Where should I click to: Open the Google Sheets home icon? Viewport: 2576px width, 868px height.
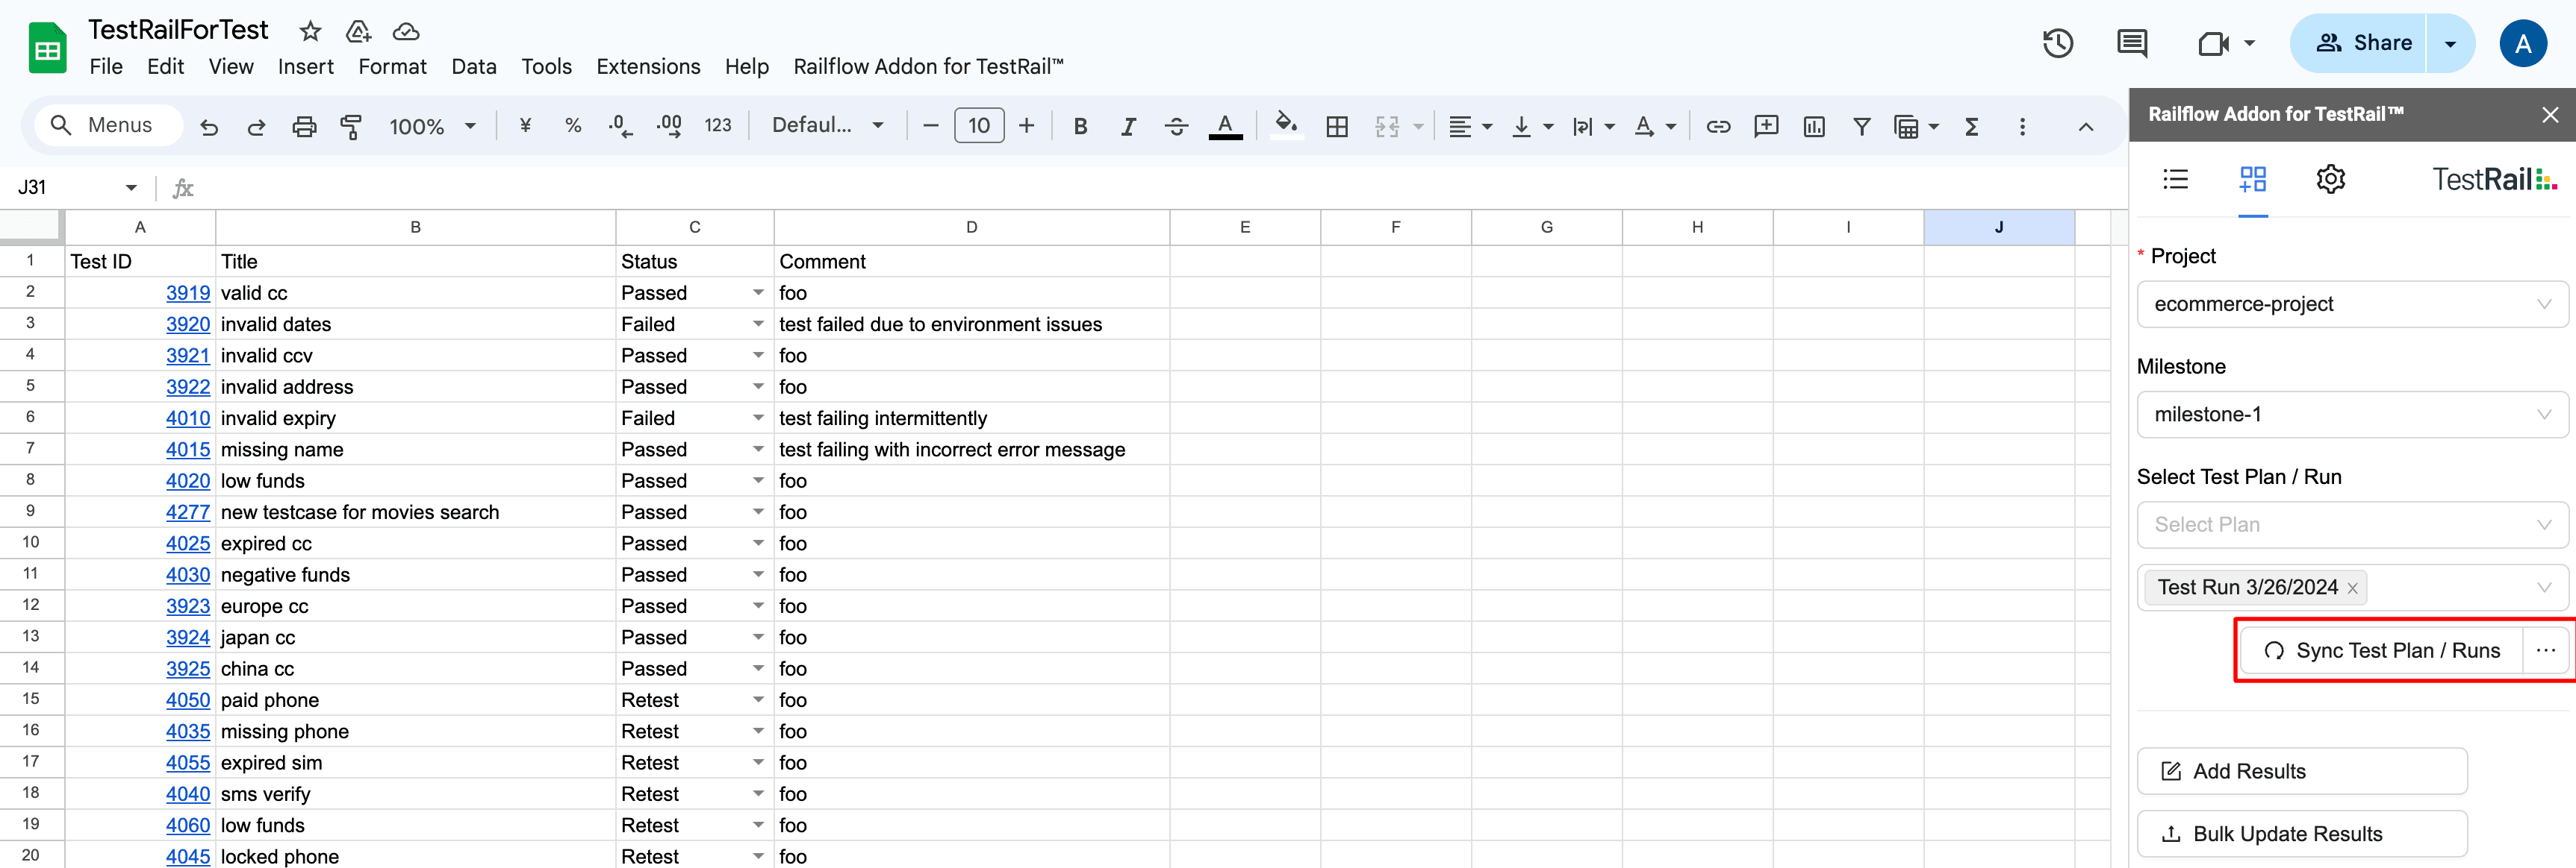tap(47, 48)
